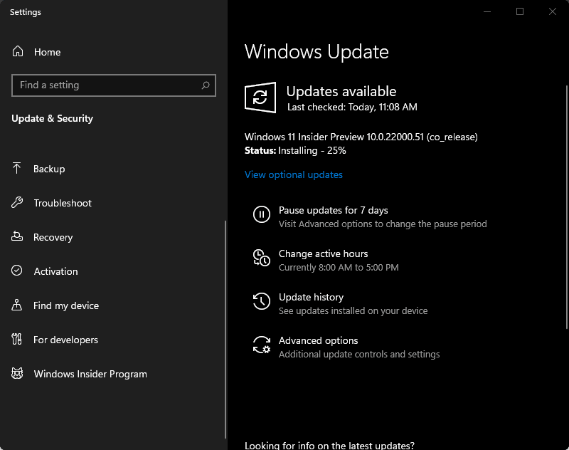Click the Windows Insider Program icon

coord(17,374)
